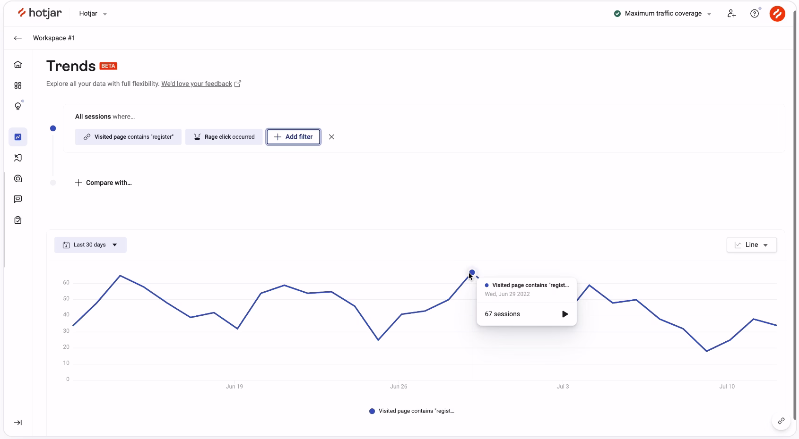This screenshot has height=439, width=799.
Task: Open the Feedback chat bubble icon
Action: click(18, 199)
